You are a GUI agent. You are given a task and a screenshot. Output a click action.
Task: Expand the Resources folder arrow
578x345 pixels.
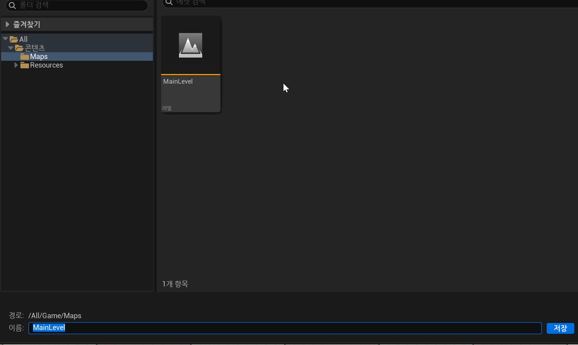pyautogui.click(x=16, y=65)
